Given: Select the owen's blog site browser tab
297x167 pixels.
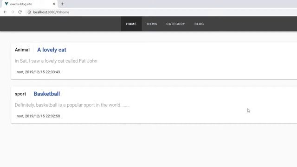Looking at the screenshot, I should tap(30, 4).
